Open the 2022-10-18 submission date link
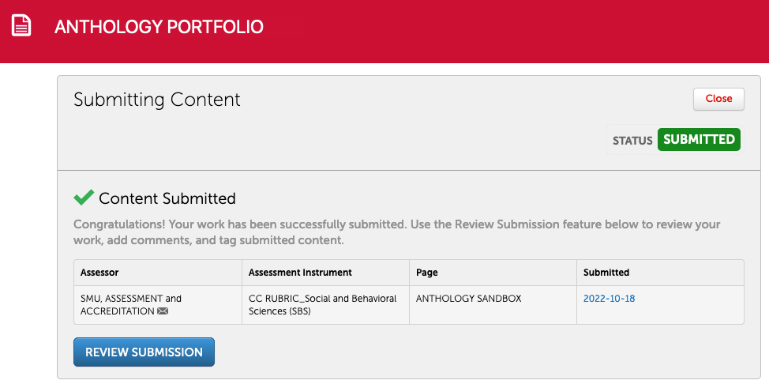 coord(609,299)
